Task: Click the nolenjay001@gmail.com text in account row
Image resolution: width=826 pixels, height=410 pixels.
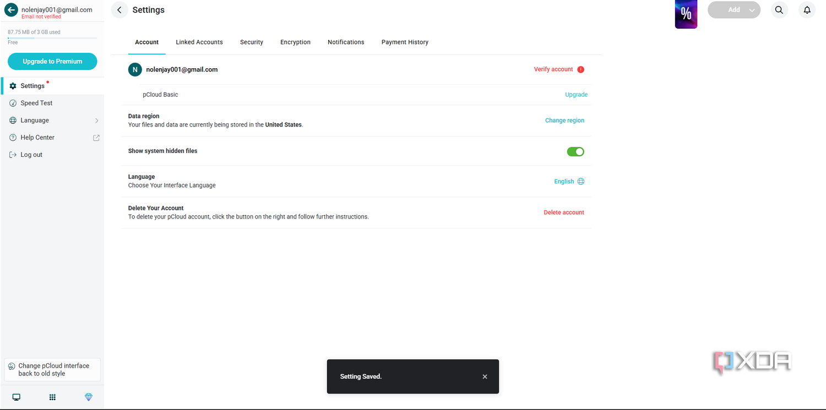Action: click(x=182, y=70)
